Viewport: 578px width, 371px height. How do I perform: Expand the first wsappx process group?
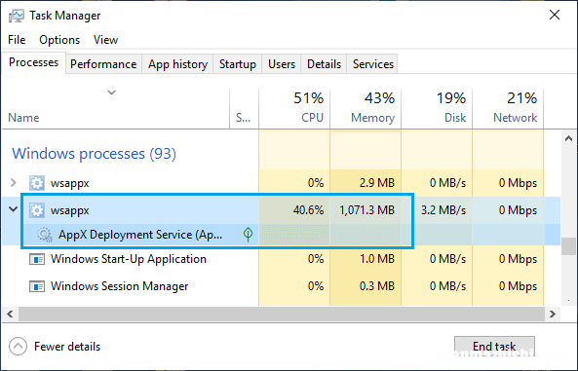click(x=14, y=183)
